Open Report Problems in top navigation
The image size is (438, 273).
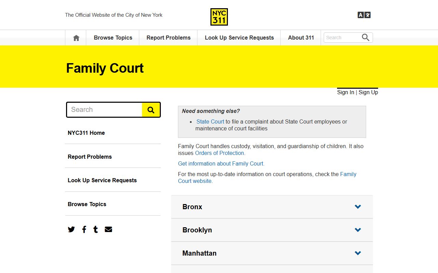coord(168,38)
